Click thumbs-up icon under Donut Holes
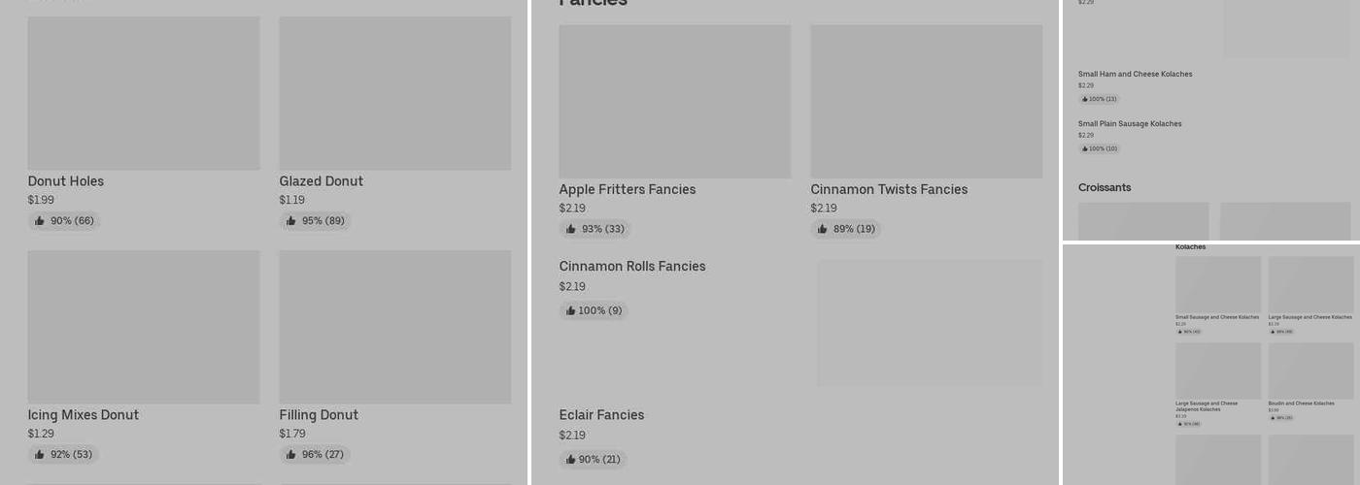 [40, 221]
